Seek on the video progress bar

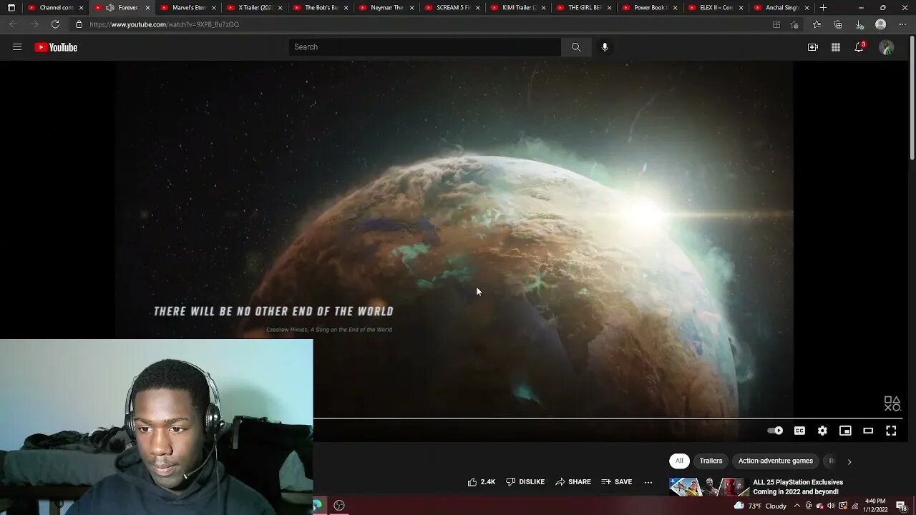click(608, 418)
